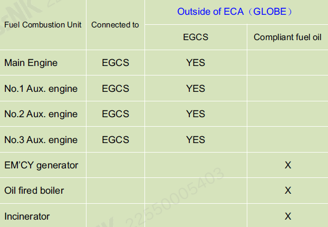Click the Main Engine row label
This screenshot has width=328, height=227.
[31, 63]
